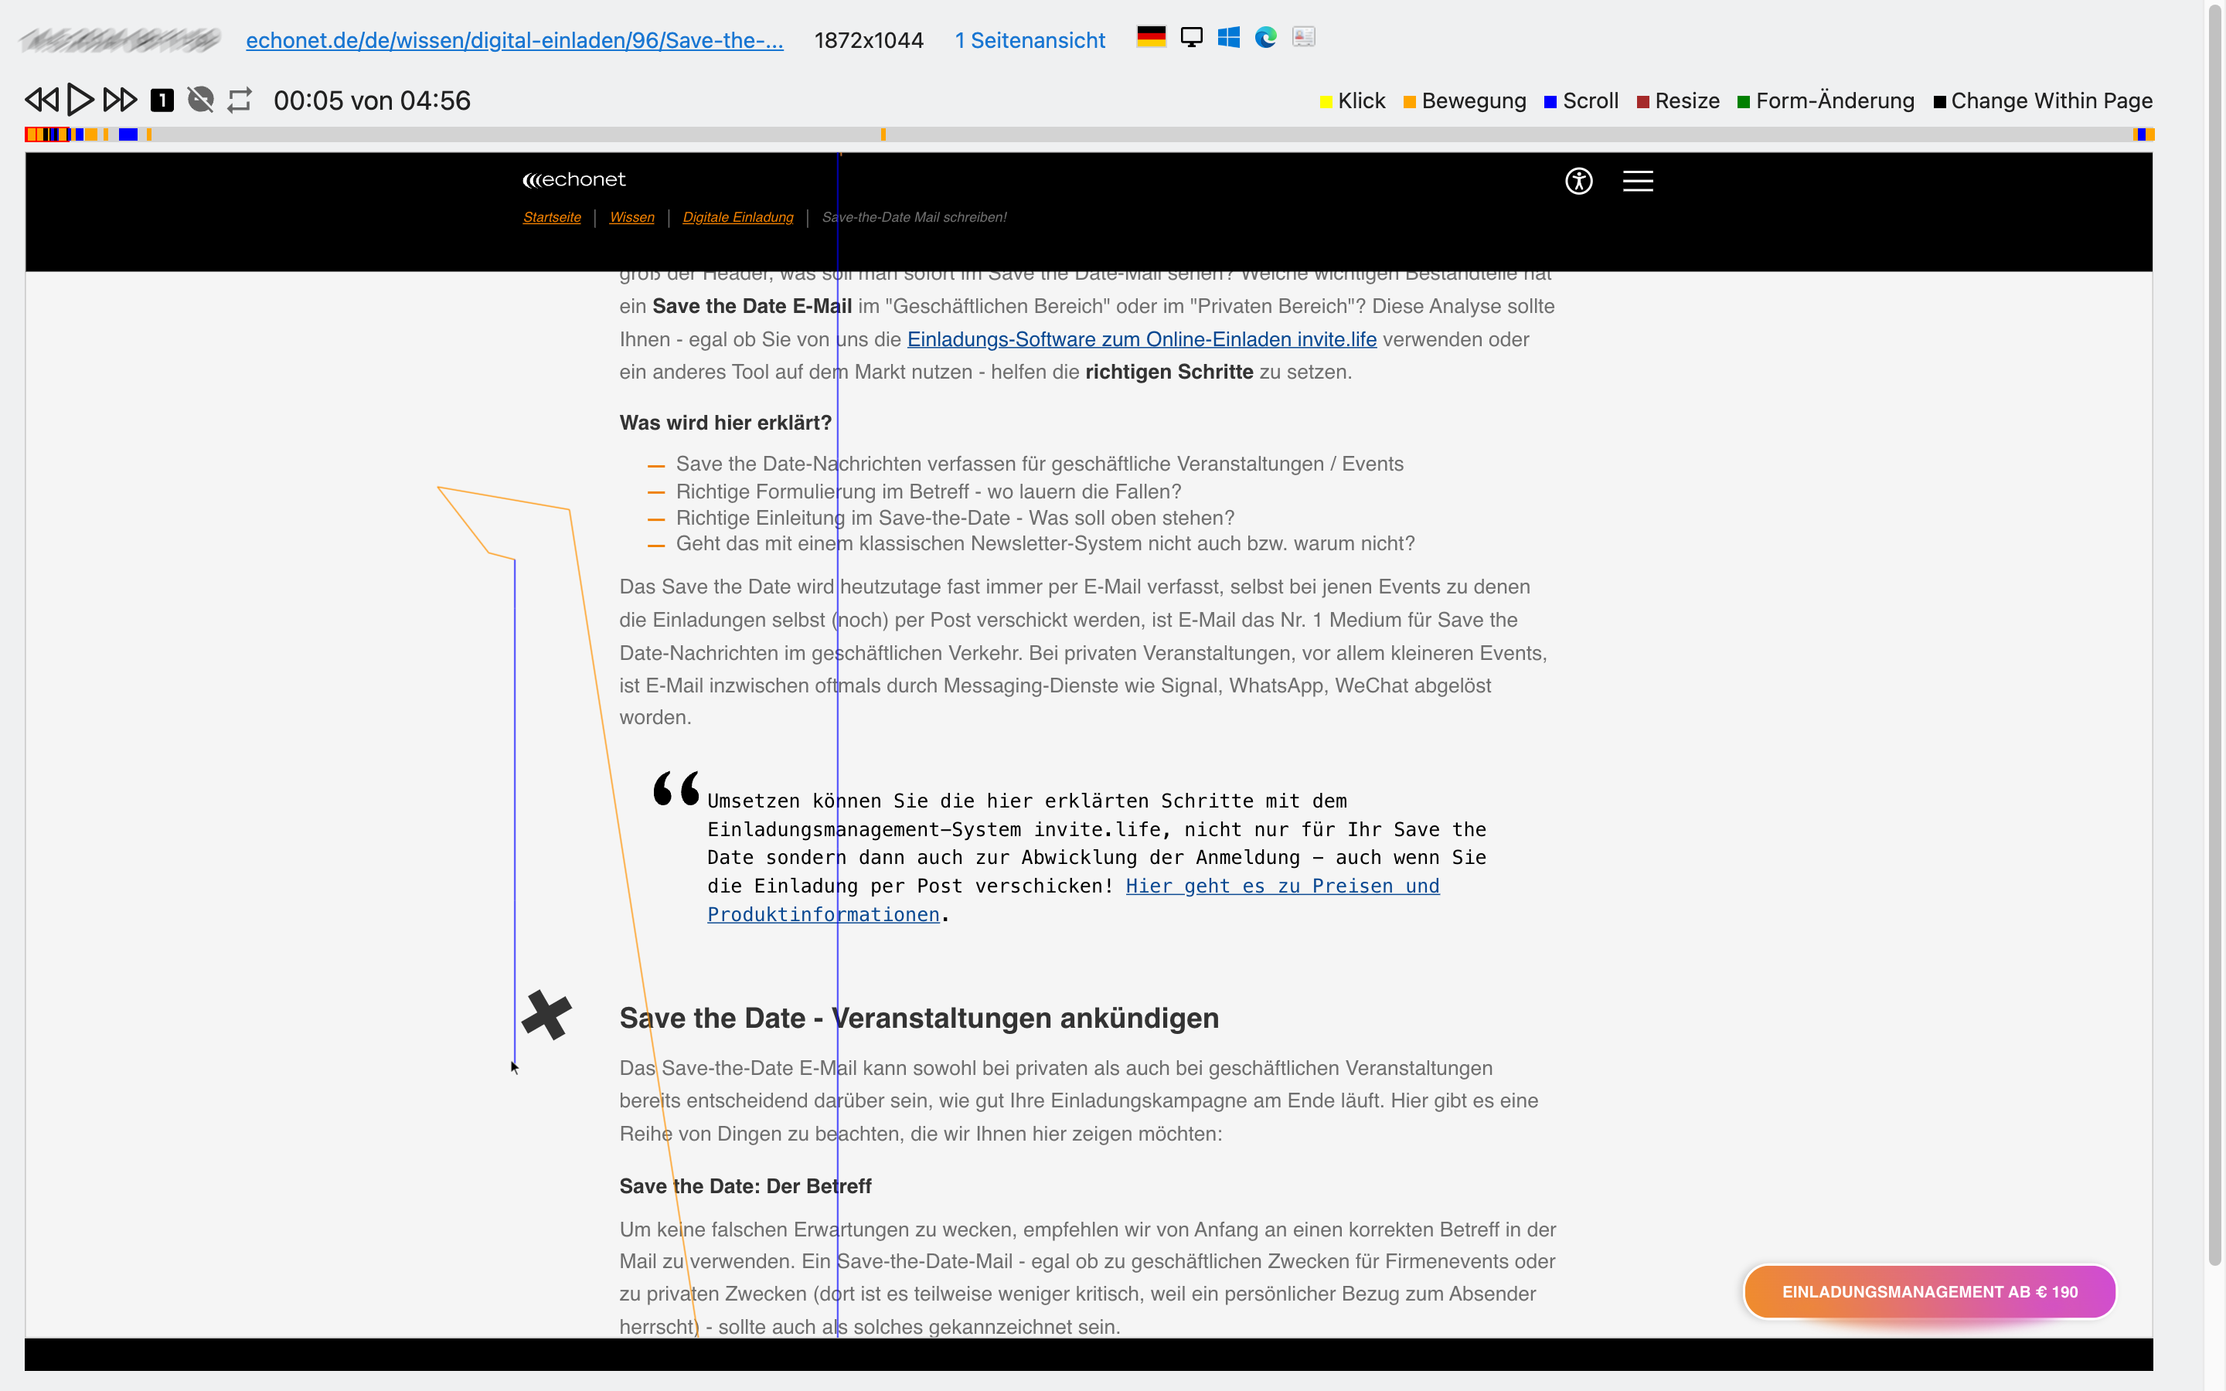
Task: Click the orange marker mid-timeline
Action: tap(883, 134)
